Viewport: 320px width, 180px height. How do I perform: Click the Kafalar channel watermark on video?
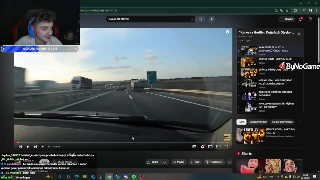tap(227, 137)
